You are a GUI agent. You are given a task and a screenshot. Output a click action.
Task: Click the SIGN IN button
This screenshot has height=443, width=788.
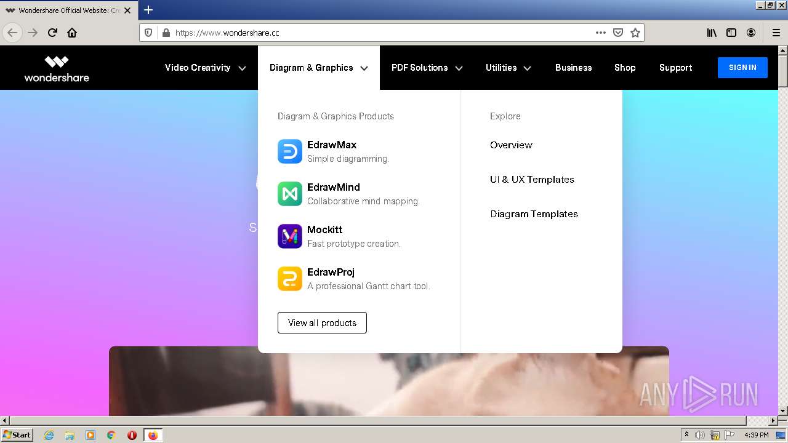[742, 68]
